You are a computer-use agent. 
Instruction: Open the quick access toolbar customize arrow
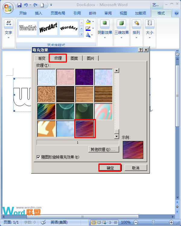(51, 5)
